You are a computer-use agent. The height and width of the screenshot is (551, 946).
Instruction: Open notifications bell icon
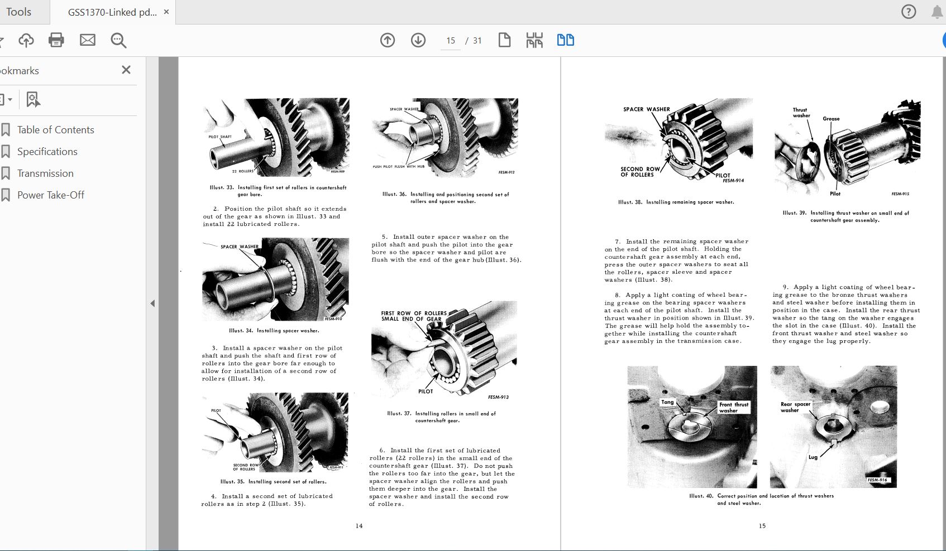pyautogui.click(x=937, y=12)
